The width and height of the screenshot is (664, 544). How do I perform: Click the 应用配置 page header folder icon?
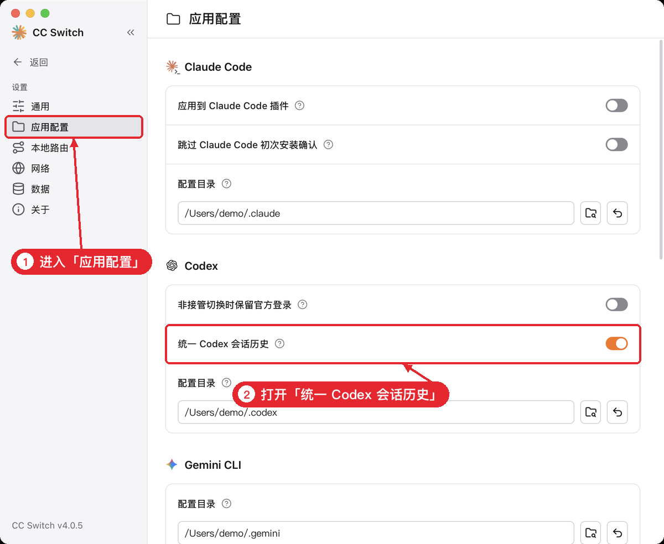tap(174, 19)
